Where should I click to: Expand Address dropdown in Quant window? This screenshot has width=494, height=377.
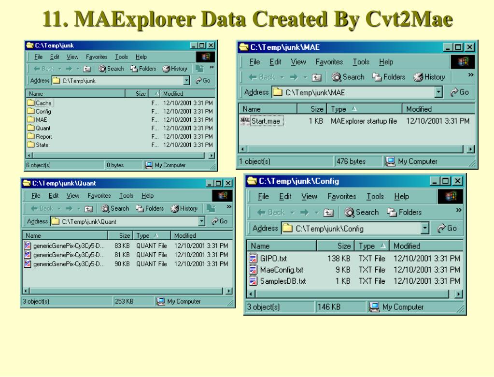(202, 221)
